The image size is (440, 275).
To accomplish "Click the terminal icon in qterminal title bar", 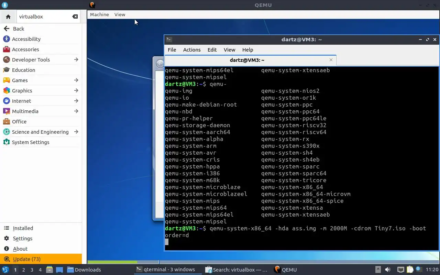I will tap(169, 39).
